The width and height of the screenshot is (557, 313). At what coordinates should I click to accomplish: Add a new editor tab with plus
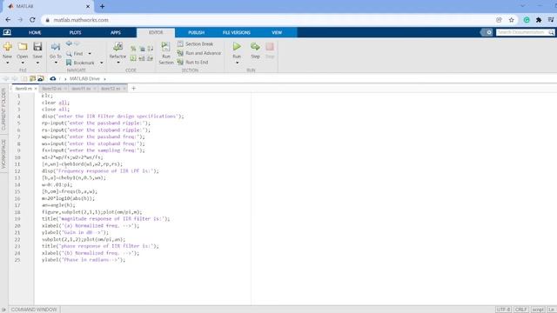(133, 89)
